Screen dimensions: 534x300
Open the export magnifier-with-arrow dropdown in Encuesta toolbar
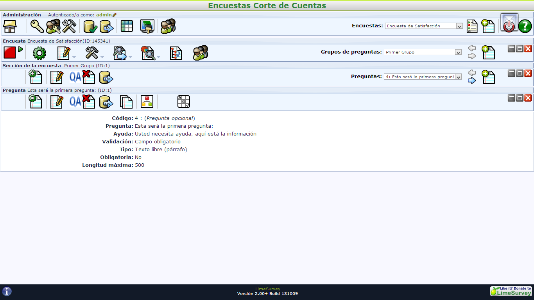(122, 53)
